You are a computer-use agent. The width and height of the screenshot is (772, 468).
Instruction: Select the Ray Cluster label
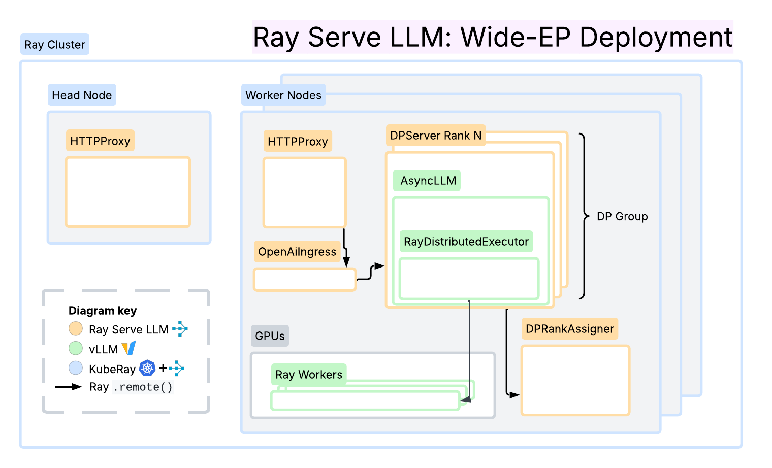55,45
